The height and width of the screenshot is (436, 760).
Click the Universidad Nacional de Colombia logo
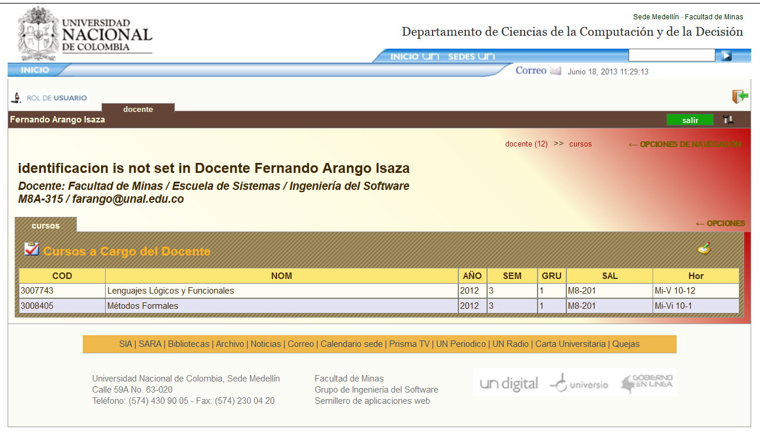85,34
